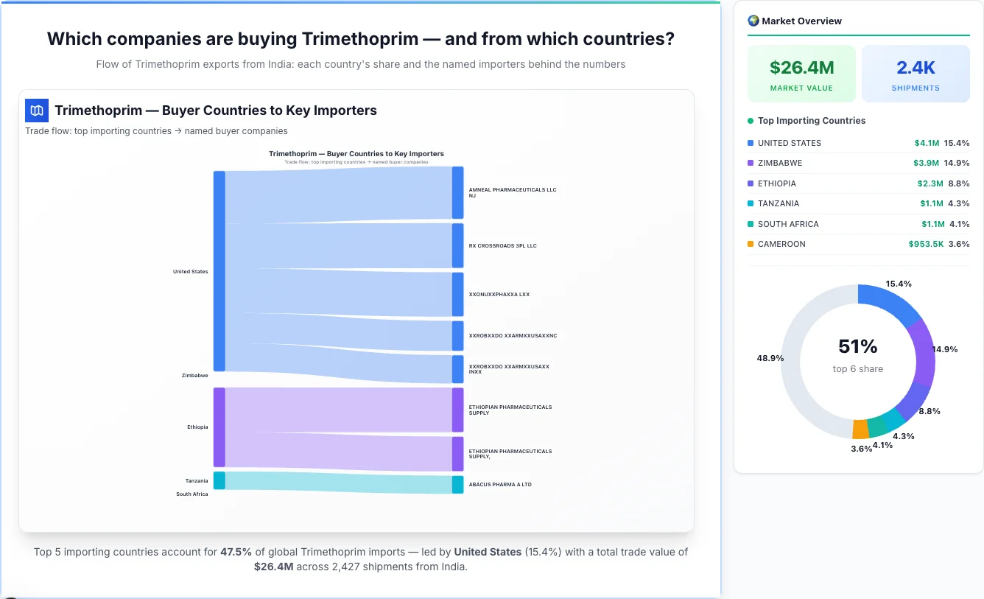The width and height of the screenshot is (984, 599).
Task: Open the $3.9M value link for Zimbabwe
Action: pos(926,163)
